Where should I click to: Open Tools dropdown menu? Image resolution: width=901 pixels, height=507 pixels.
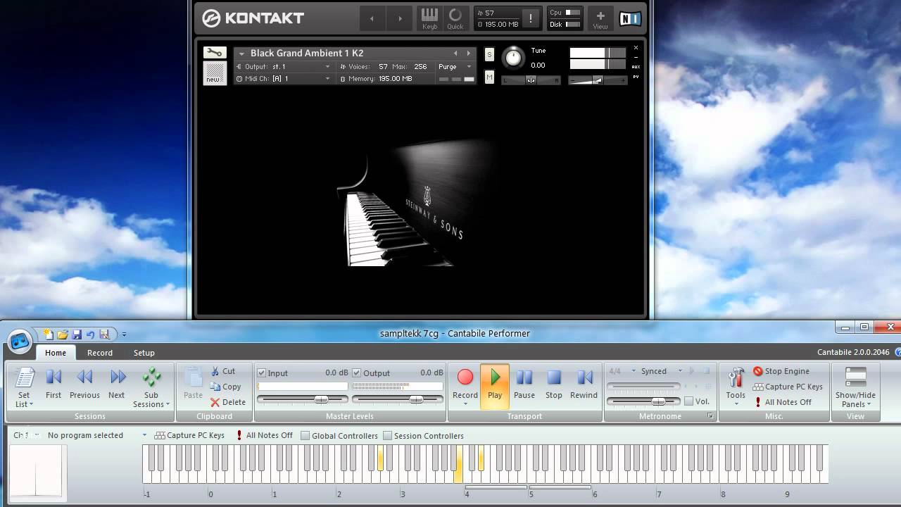point(736,399)
